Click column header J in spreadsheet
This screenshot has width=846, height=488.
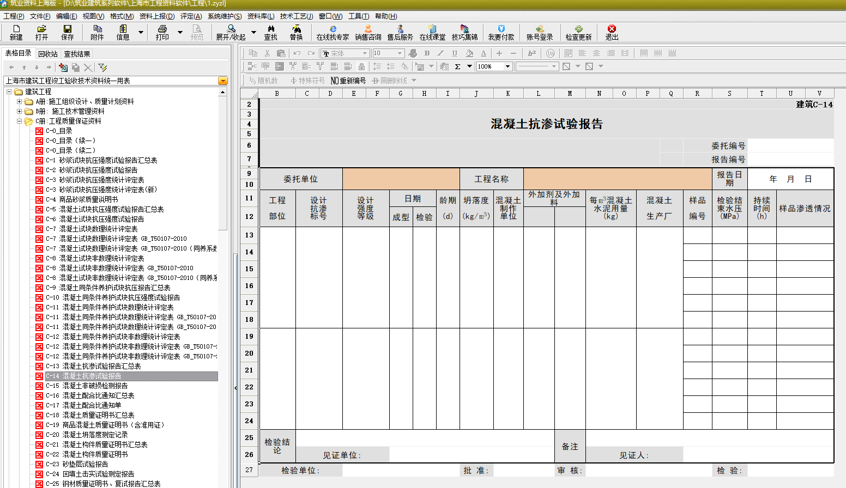click(x=476, y=94)
